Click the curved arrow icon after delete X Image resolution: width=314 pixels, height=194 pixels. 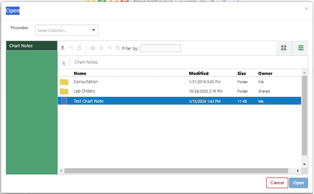click(x=109, y=48)
